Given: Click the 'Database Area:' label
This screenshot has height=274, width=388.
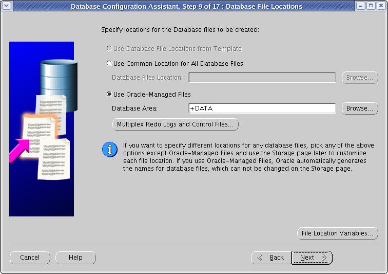Looking at the screenshot, I should [134, 108].
